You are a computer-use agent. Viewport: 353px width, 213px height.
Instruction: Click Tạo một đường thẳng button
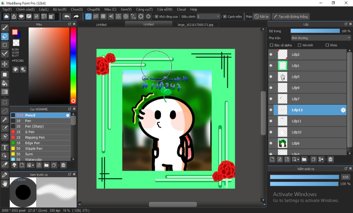(291, 17)
